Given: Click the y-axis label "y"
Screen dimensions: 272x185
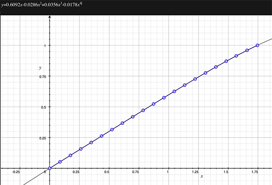Looking at the screenshot, I should click(x=40, y=67).
